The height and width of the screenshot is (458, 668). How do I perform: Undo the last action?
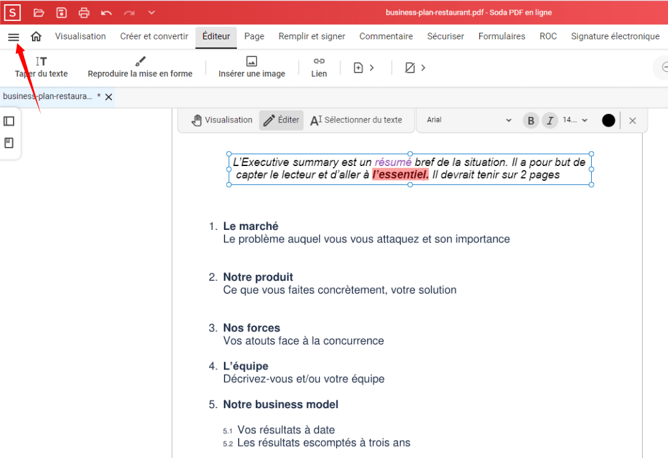(106, 13)
